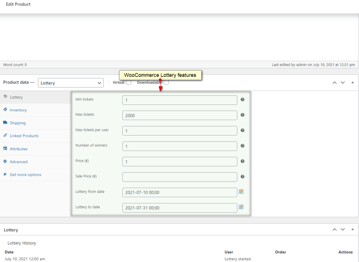Viewport: 359px width, 262px height.
Task: Click the Lottery started history text
Action: 237,259
